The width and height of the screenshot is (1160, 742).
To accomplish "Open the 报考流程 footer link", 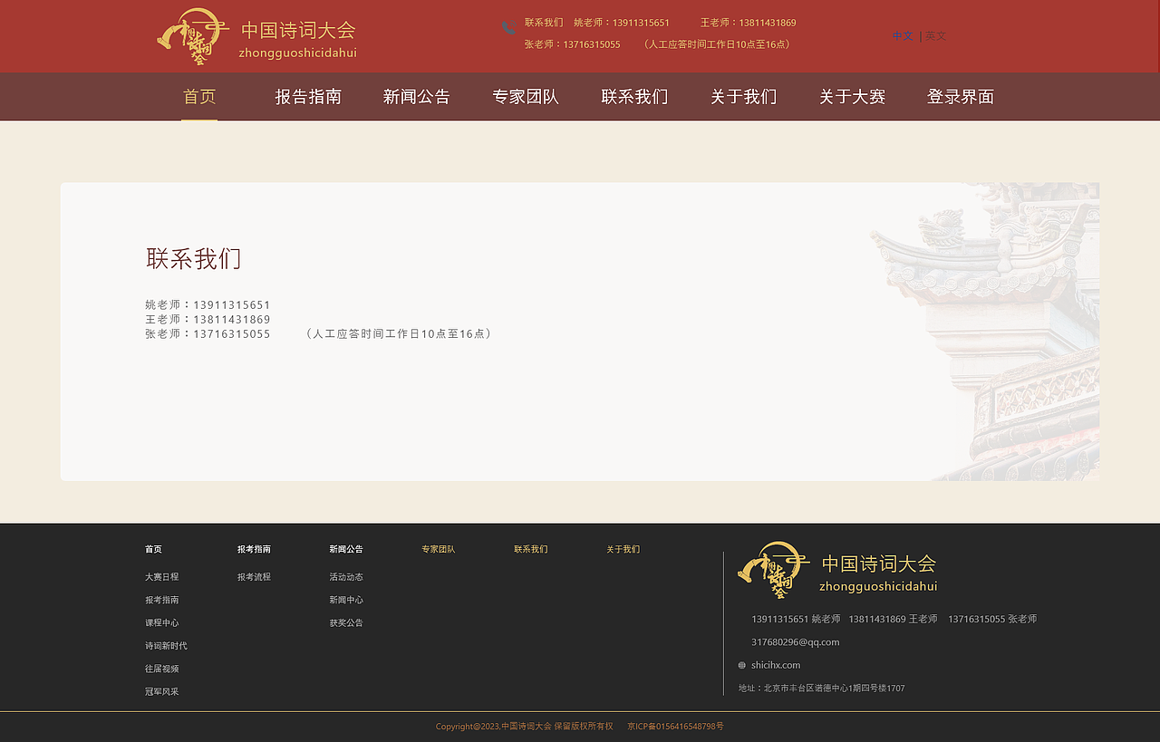I will coord(254,576).
